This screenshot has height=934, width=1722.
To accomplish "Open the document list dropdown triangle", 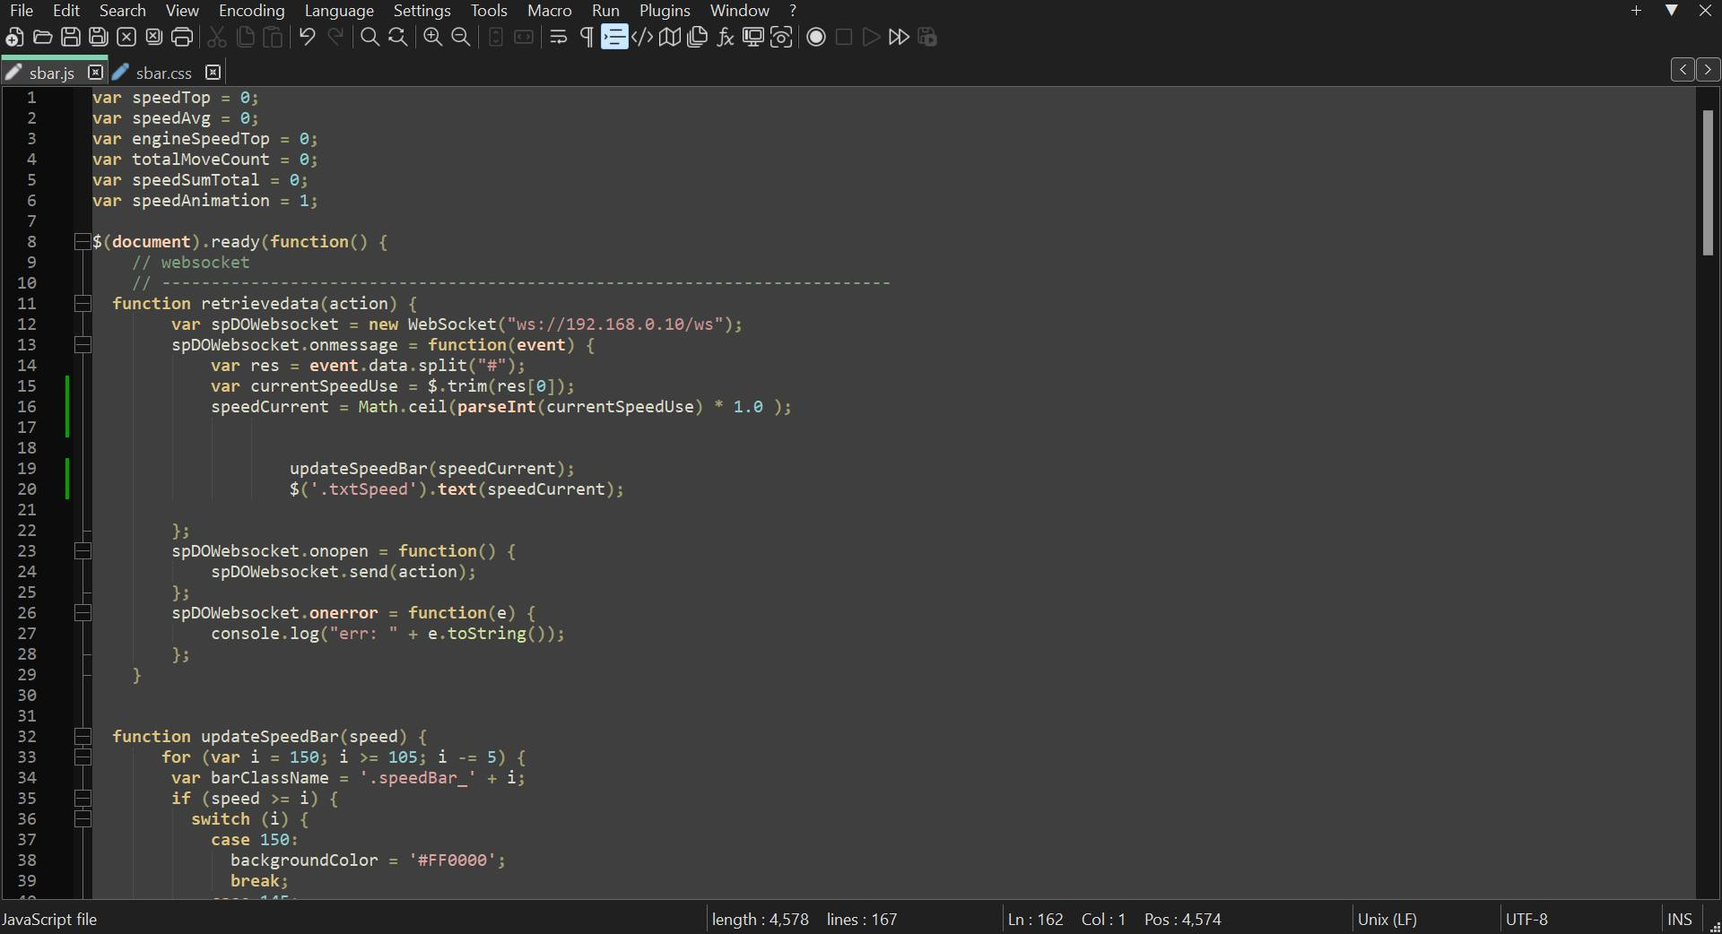I will 1672,11.
